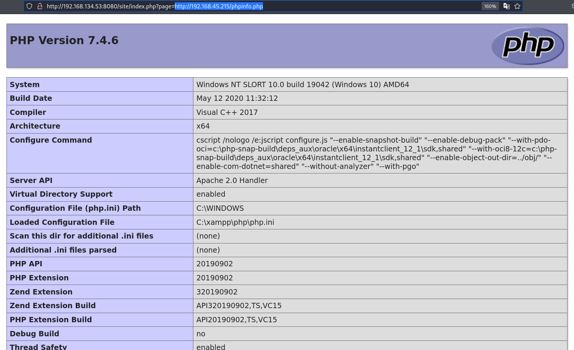Select the 'Server API' label

(31, 180)
